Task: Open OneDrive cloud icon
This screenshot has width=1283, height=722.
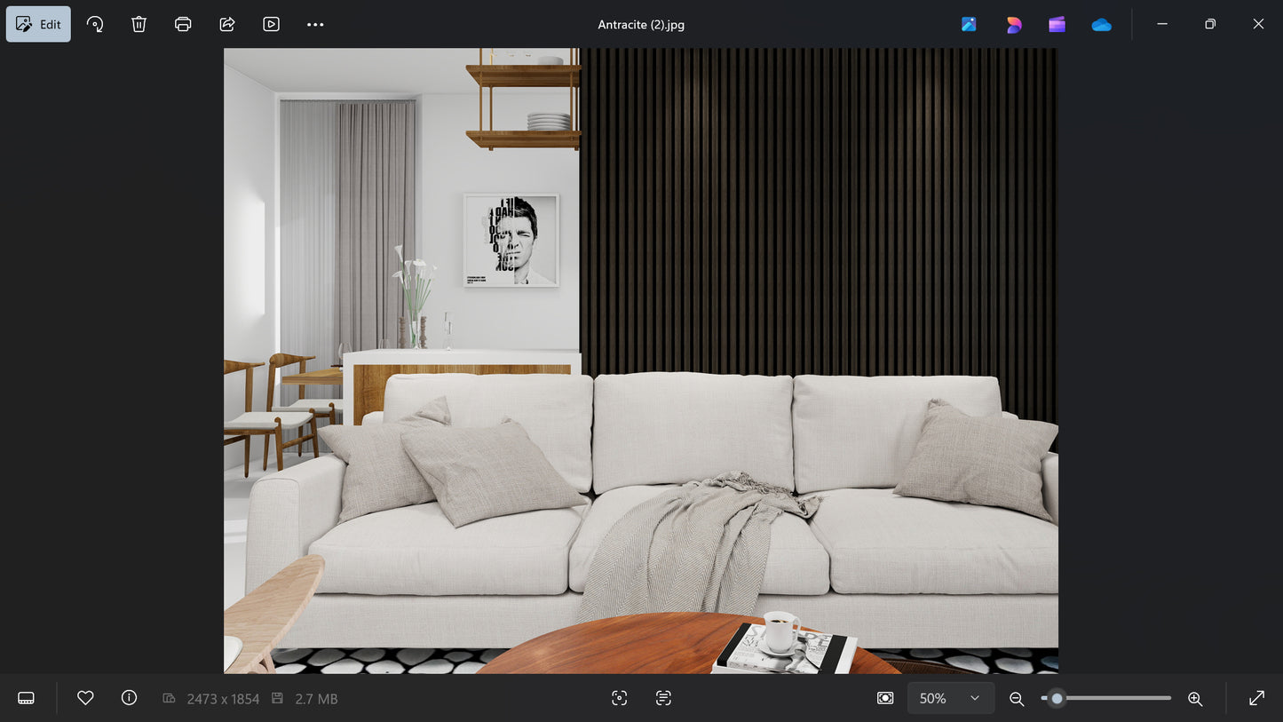Action: pos(1101,24)
